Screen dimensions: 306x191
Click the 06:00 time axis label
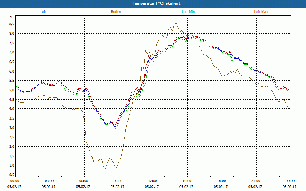[84, 181]
